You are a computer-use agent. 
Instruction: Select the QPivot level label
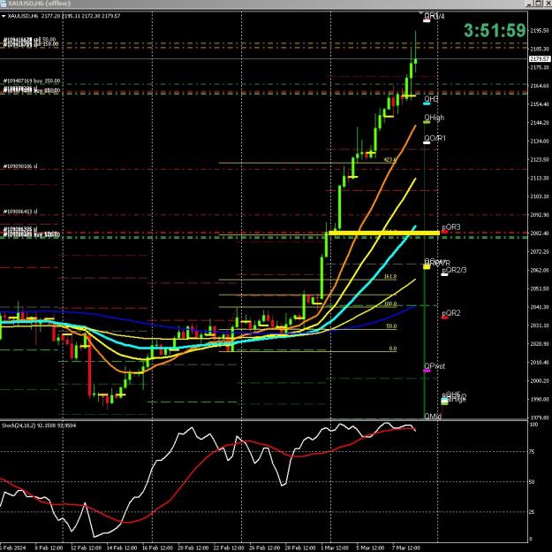click(x=435, y=366)
